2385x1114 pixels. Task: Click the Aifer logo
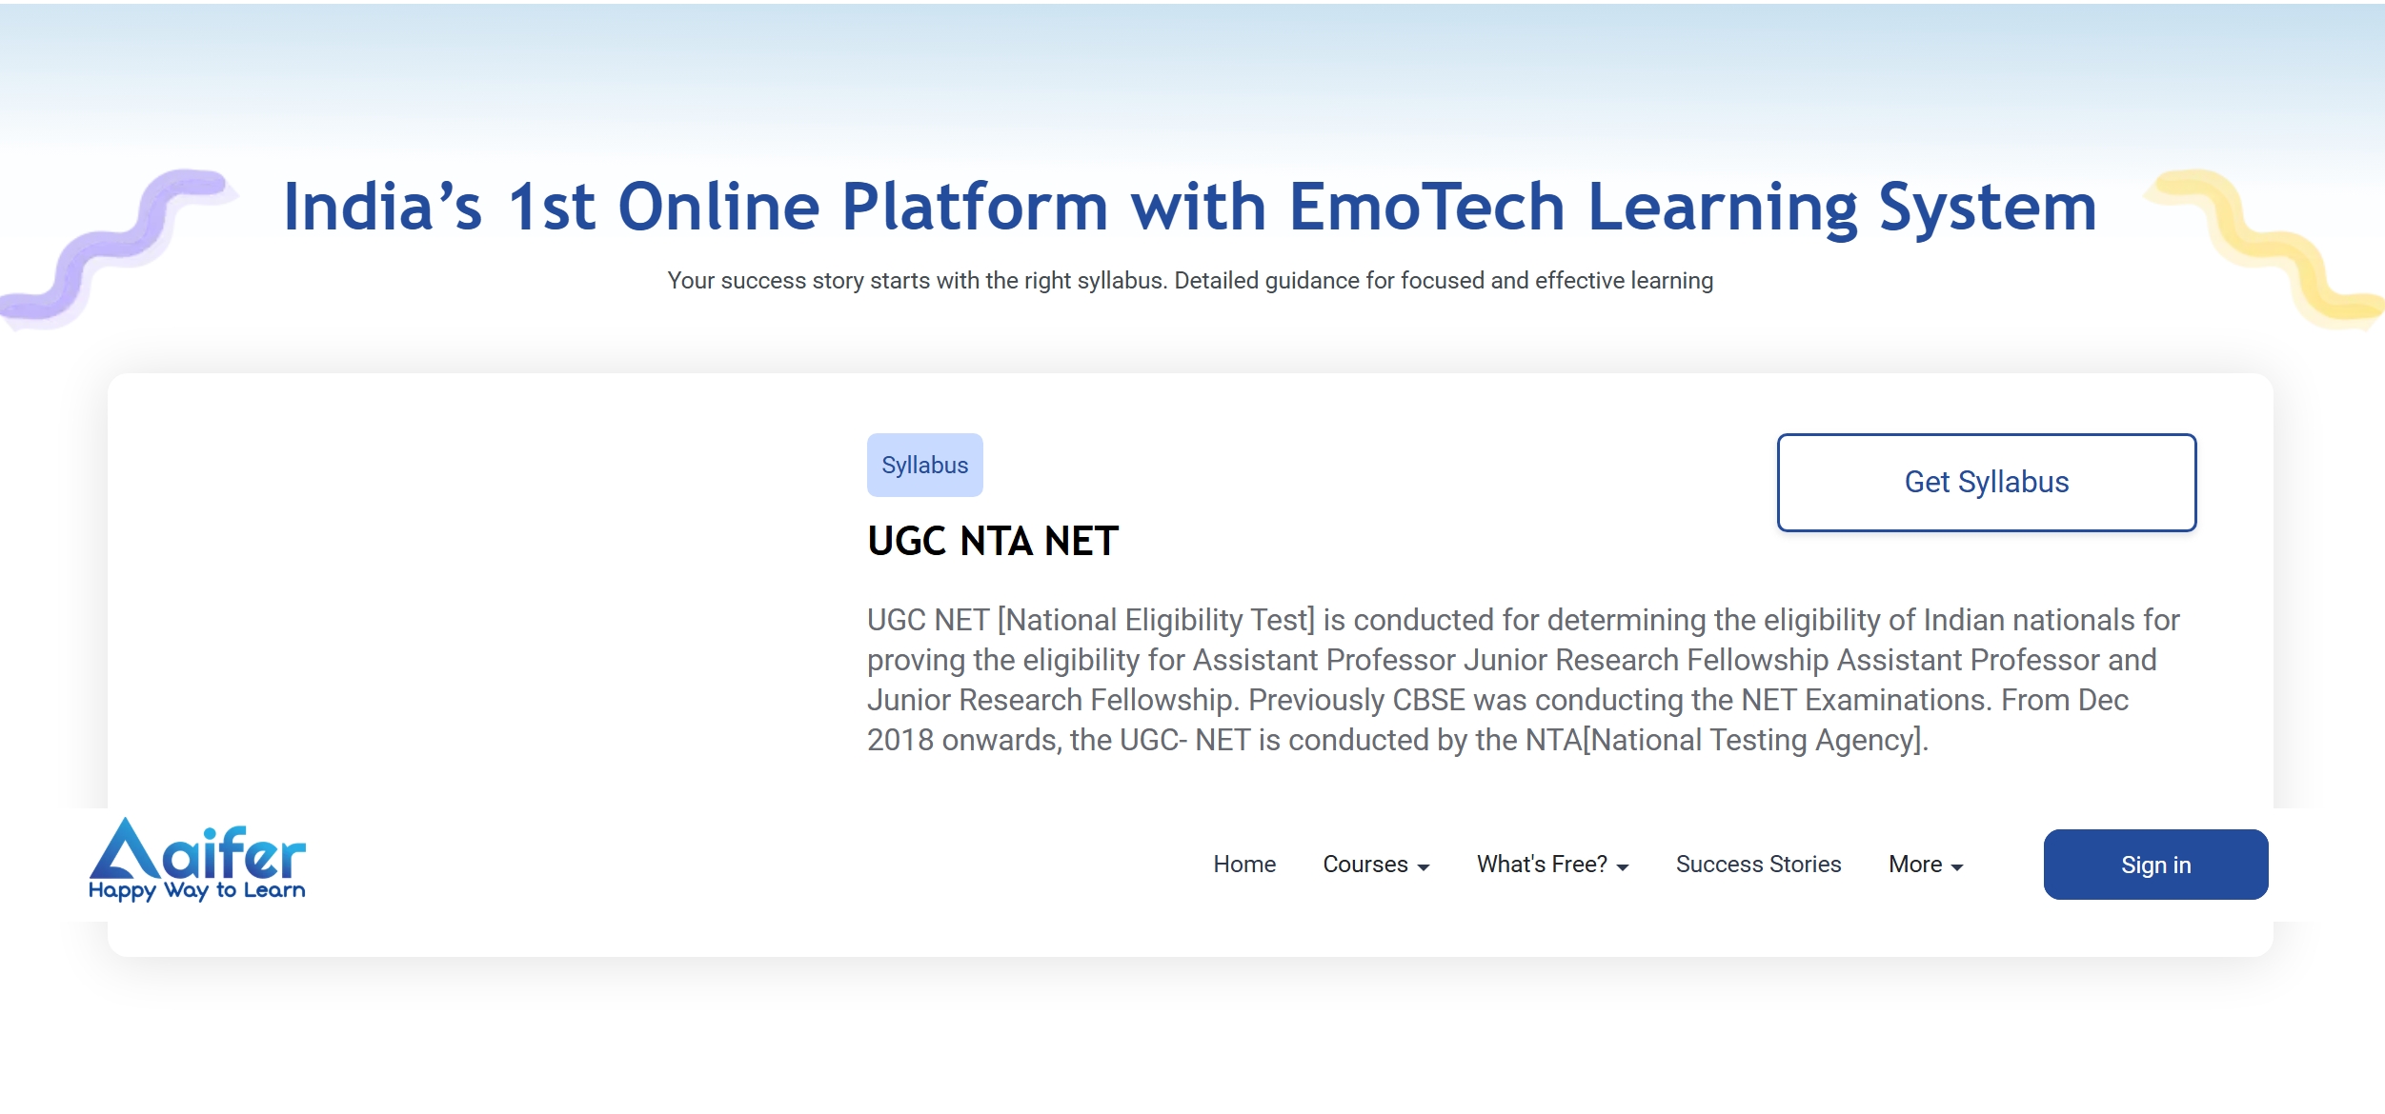click(196, 850)
